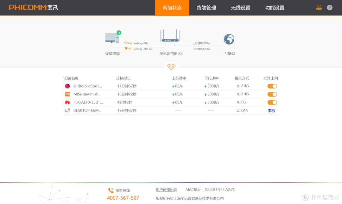Viewport: 342px width, 204px height.
Task: Select the 斐讯路由器 K3 router icon
Action: [x=170, y=38]
